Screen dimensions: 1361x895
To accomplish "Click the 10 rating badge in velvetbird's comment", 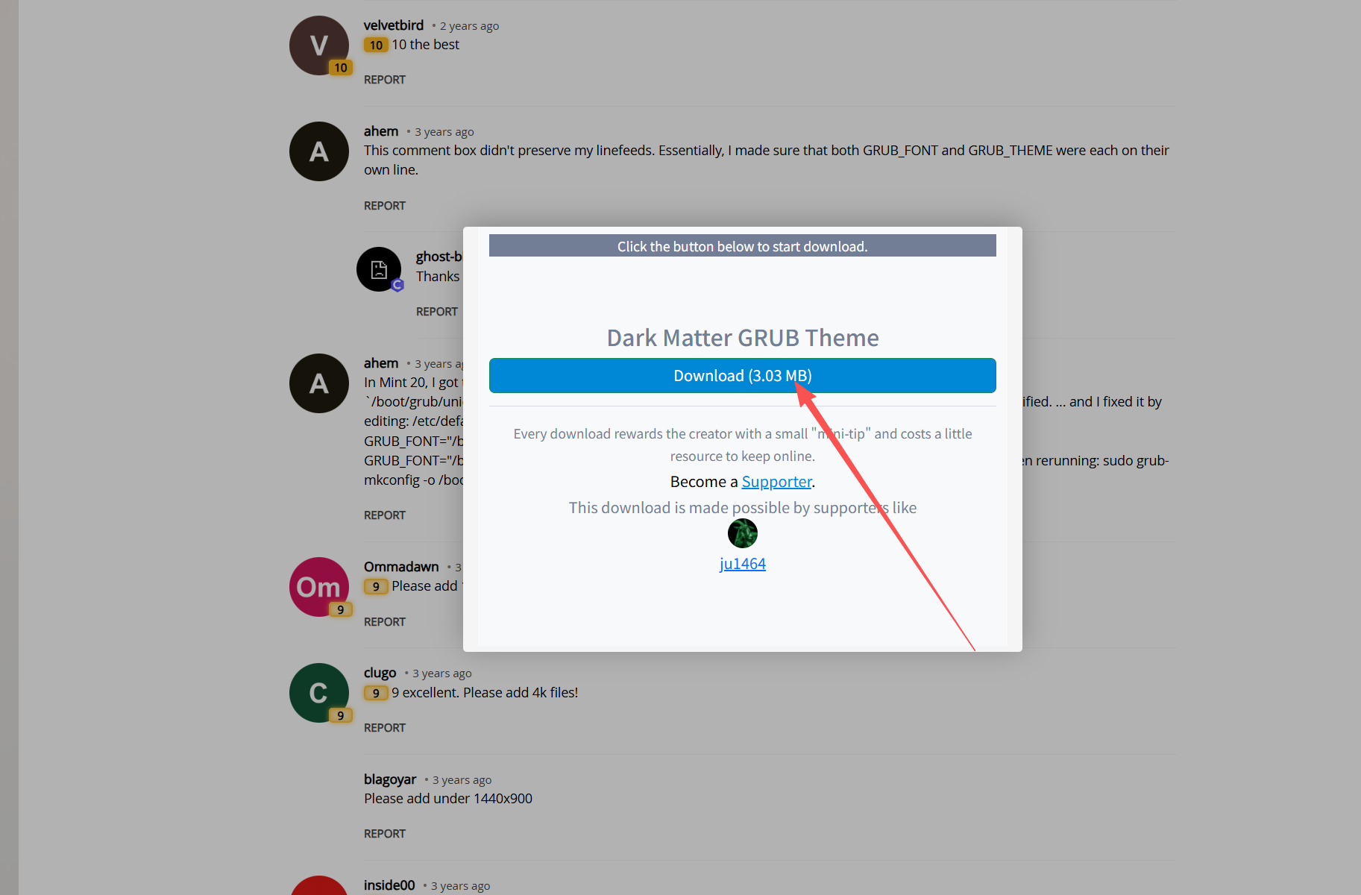I will 376,45.
